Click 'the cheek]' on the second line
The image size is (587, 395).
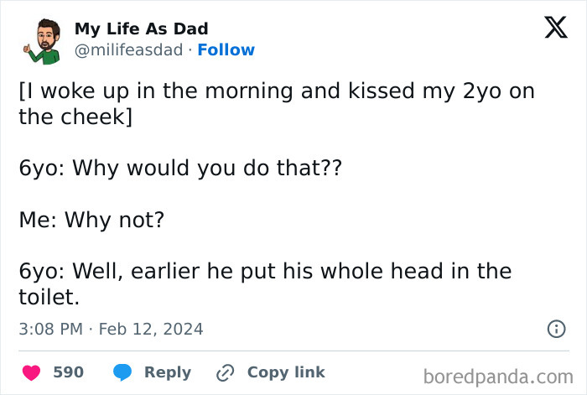pyautogui.click(x=75, y=117)
